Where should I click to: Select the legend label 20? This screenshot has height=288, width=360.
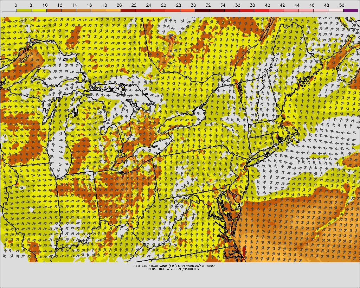119,5
